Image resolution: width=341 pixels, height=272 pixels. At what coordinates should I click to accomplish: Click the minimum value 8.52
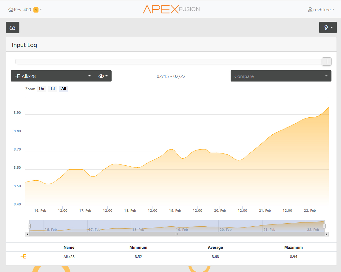(x=138, y=257)
